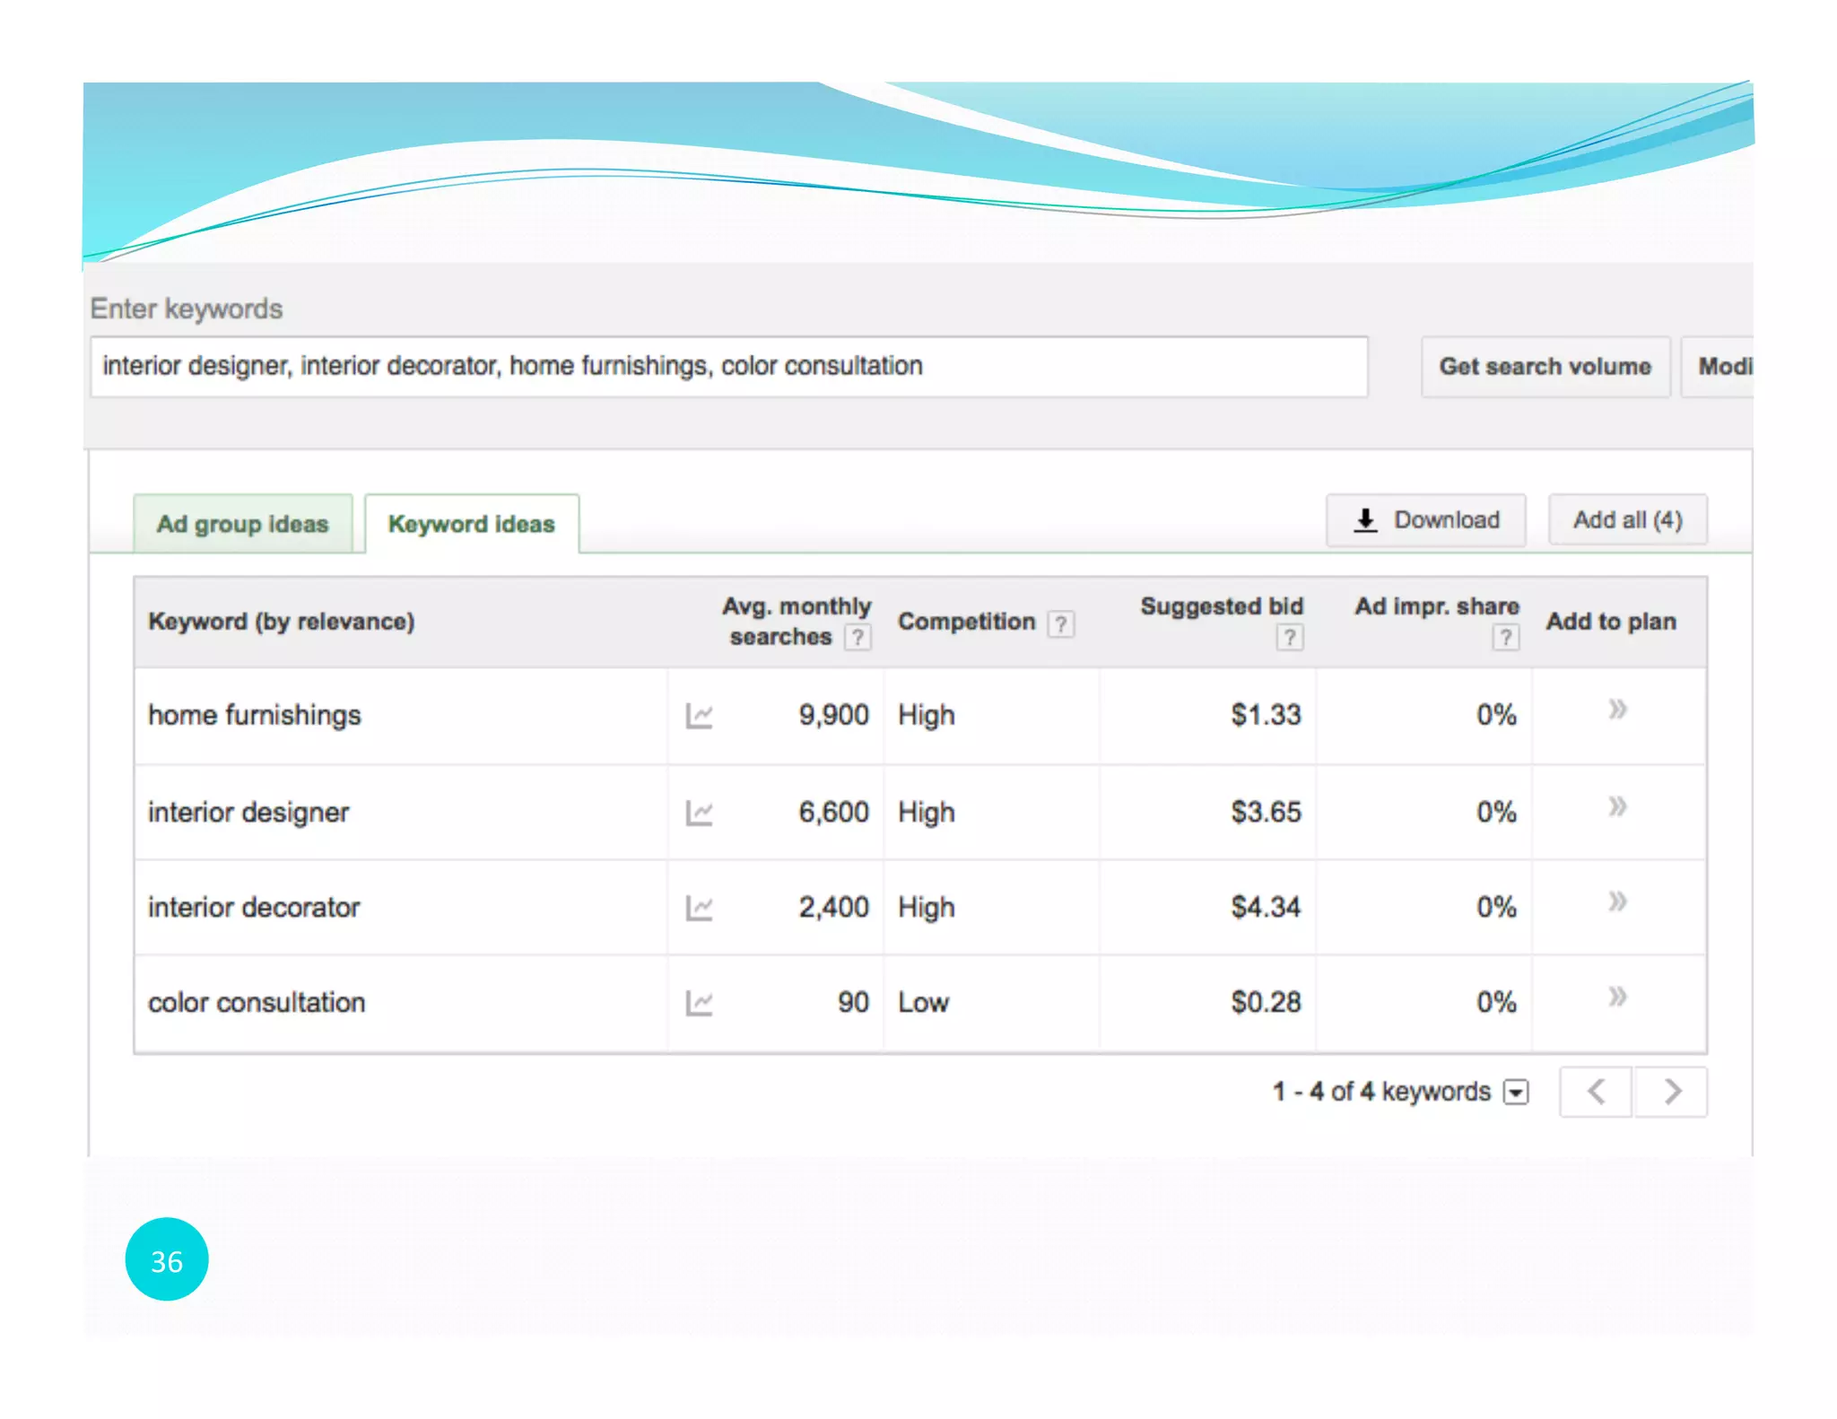Expand the keywords-per-page dropdown arrow
Image resolution: width=1837 pixels, height=1419 pixels.
click(1516, 1093)
